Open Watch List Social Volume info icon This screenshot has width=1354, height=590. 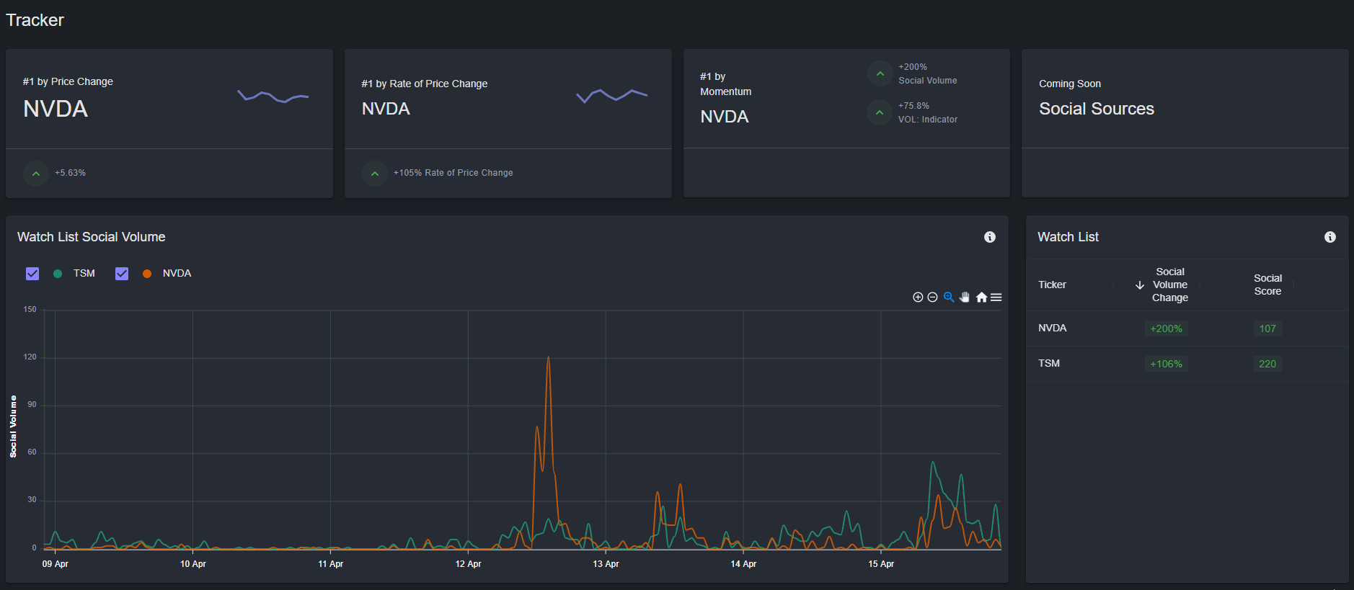tap(990, 237)
